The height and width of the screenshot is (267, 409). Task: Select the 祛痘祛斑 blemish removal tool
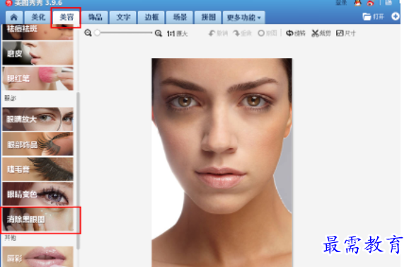point(38,32)
